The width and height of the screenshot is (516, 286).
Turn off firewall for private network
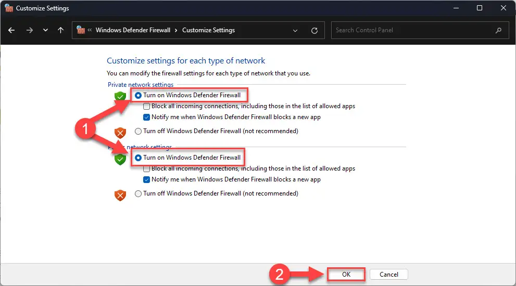[138, 131]
